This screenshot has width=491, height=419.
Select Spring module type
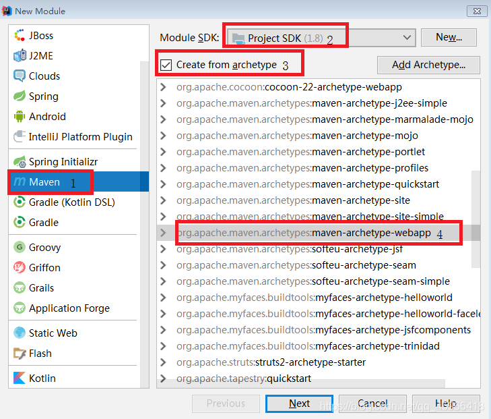[75, 96]
